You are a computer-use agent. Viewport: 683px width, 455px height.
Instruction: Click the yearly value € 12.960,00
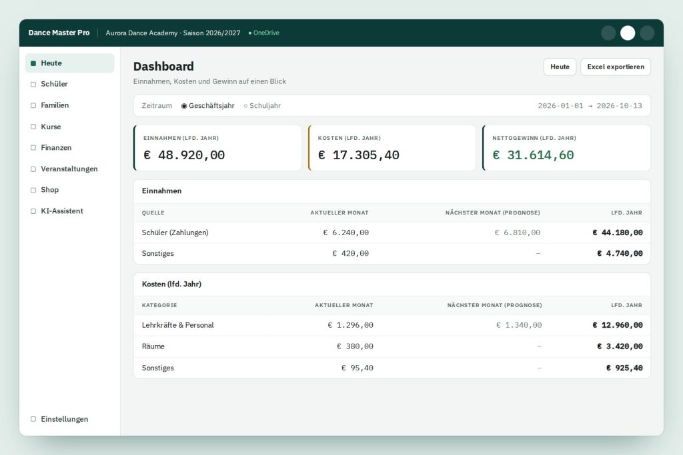point(618,325)
